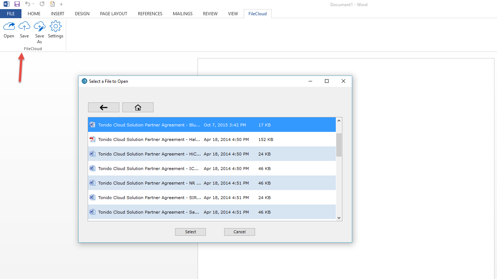Open the FILE tab
Screen dimensions: 497x279
[11, 14]
